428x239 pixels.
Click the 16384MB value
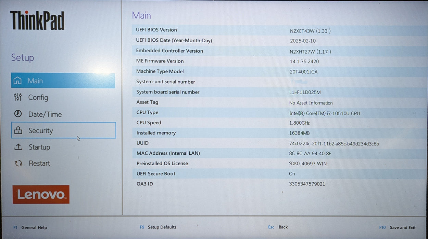pyautogui.click(x=299, y=133)
